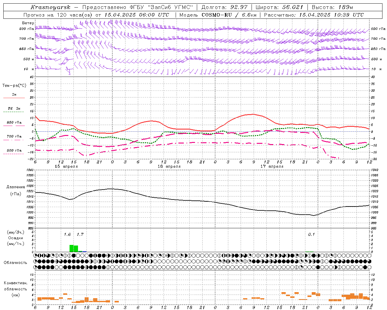Click the Давление pressure panel label

pos(16,187)
